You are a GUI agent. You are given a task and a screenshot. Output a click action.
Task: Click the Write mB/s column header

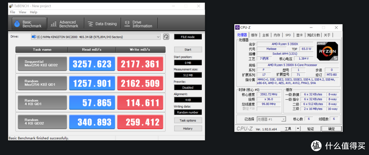140,49
